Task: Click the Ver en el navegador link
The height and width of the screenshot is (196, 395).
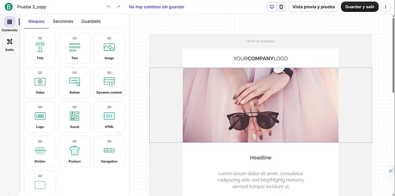Action: pos(260,41)
